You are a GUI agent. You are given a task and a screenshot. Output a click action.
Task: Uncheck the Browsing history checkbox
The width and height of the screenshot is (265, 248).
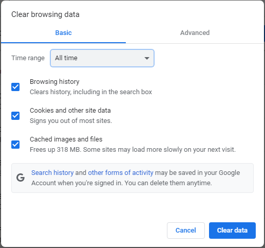click(15, 87)
